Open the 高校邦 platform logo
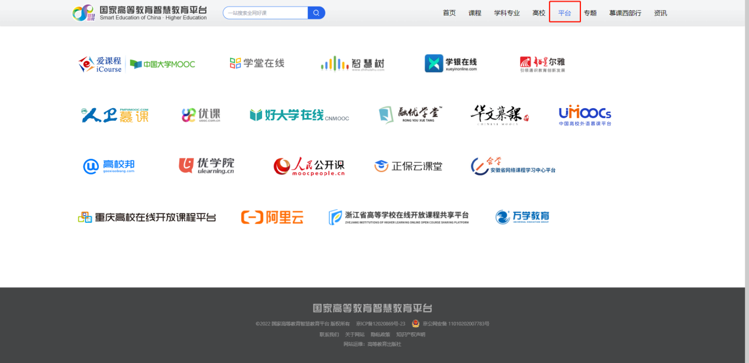 (x=109, y=166)
